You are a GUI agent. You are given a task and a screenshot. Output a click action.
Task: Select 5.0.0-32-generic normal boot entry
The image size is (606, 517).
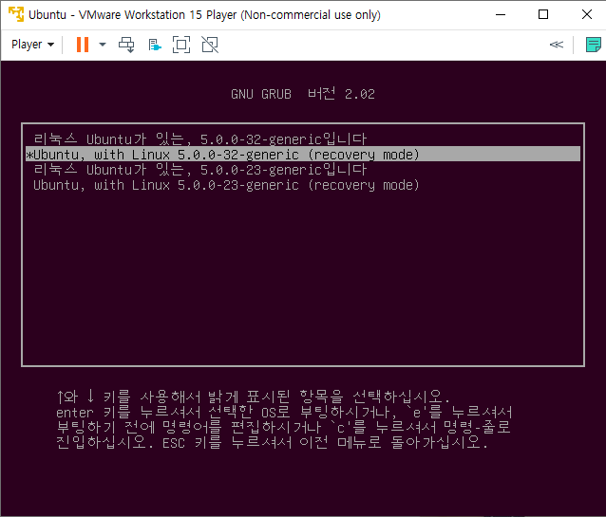point(303,138)
